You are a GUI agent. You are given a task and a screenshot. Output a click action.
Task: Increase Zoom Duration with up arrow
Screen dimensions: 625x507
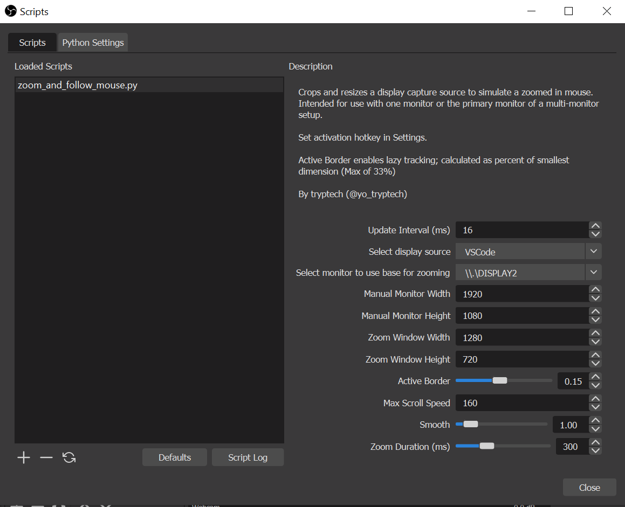coord(595,442)
